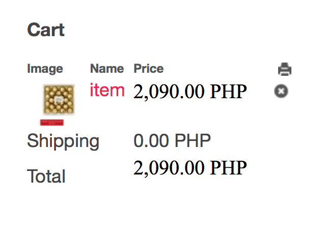Click the Total label

pos(46,177)
